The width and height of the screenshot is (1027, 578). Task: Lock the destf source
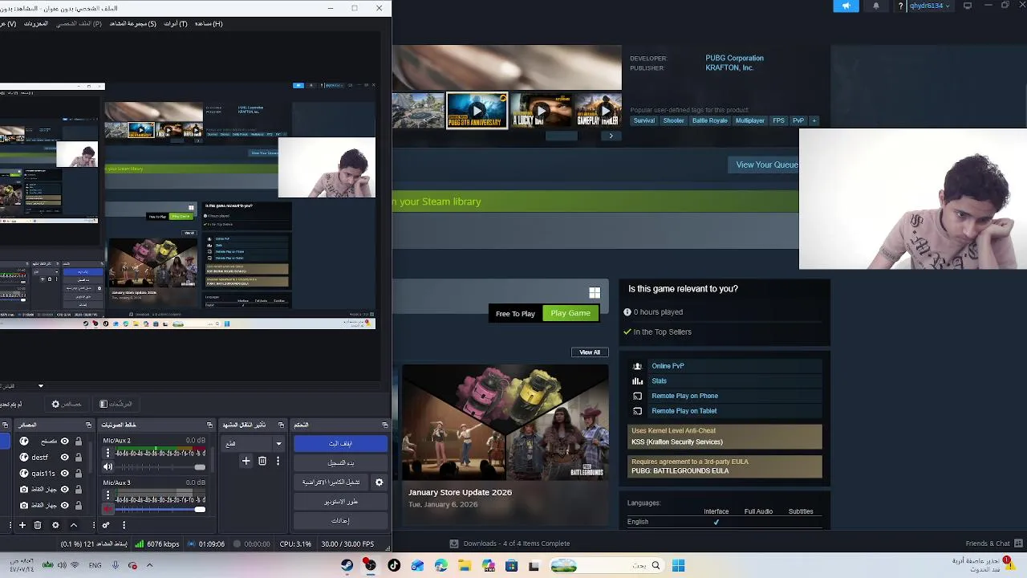coord(78,457)
